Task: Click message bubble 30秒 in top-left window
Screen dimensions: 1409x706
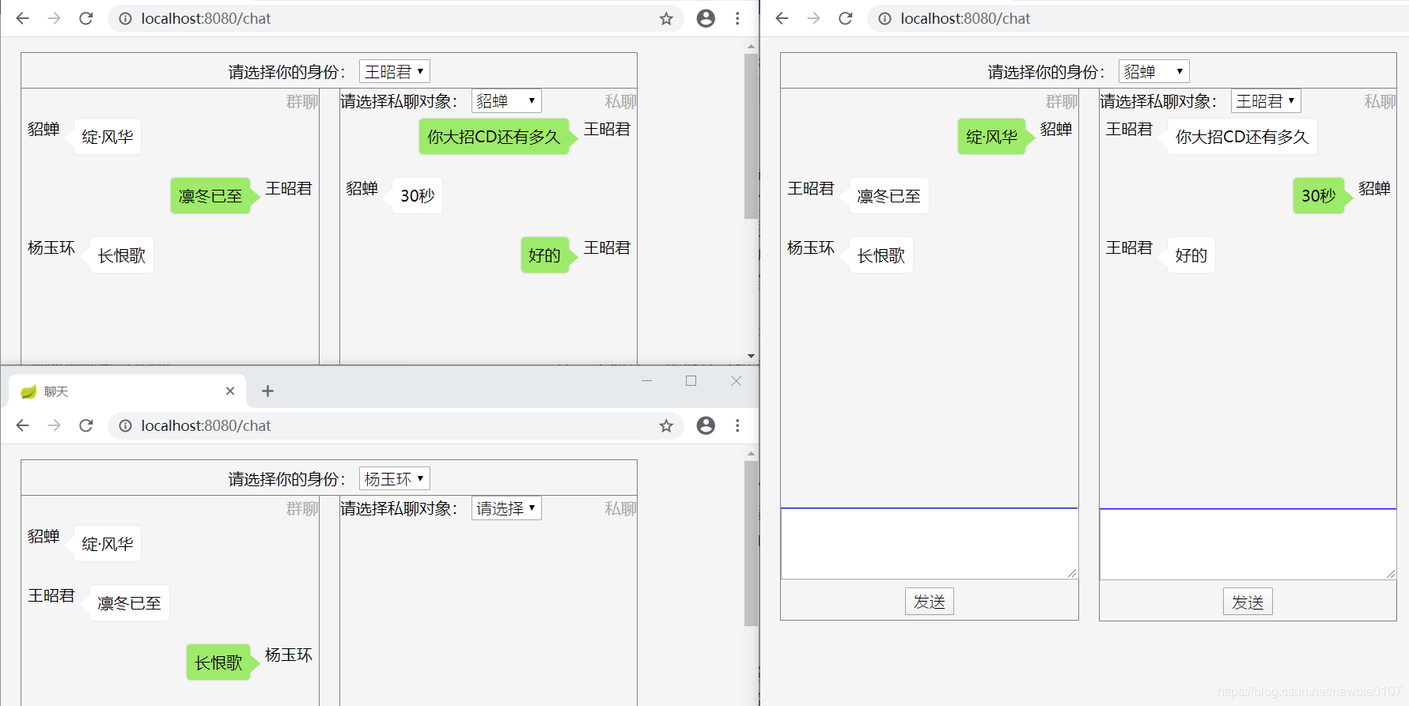Action: coord(418,196)
